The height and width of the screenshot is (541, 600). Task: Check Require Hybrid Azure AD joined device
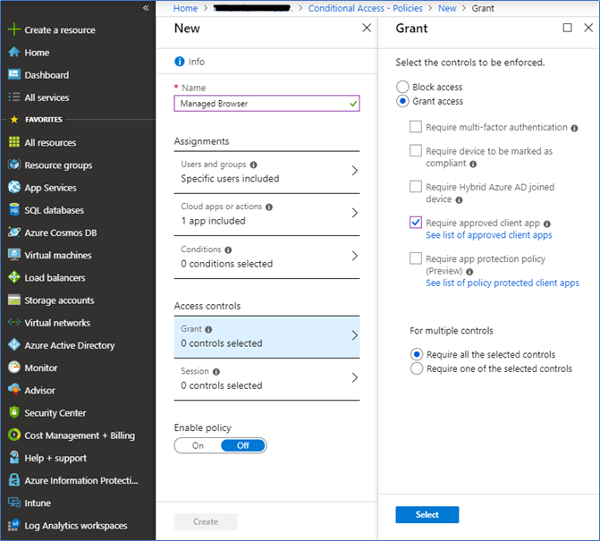pyautogui.click(x=416, y=186)
